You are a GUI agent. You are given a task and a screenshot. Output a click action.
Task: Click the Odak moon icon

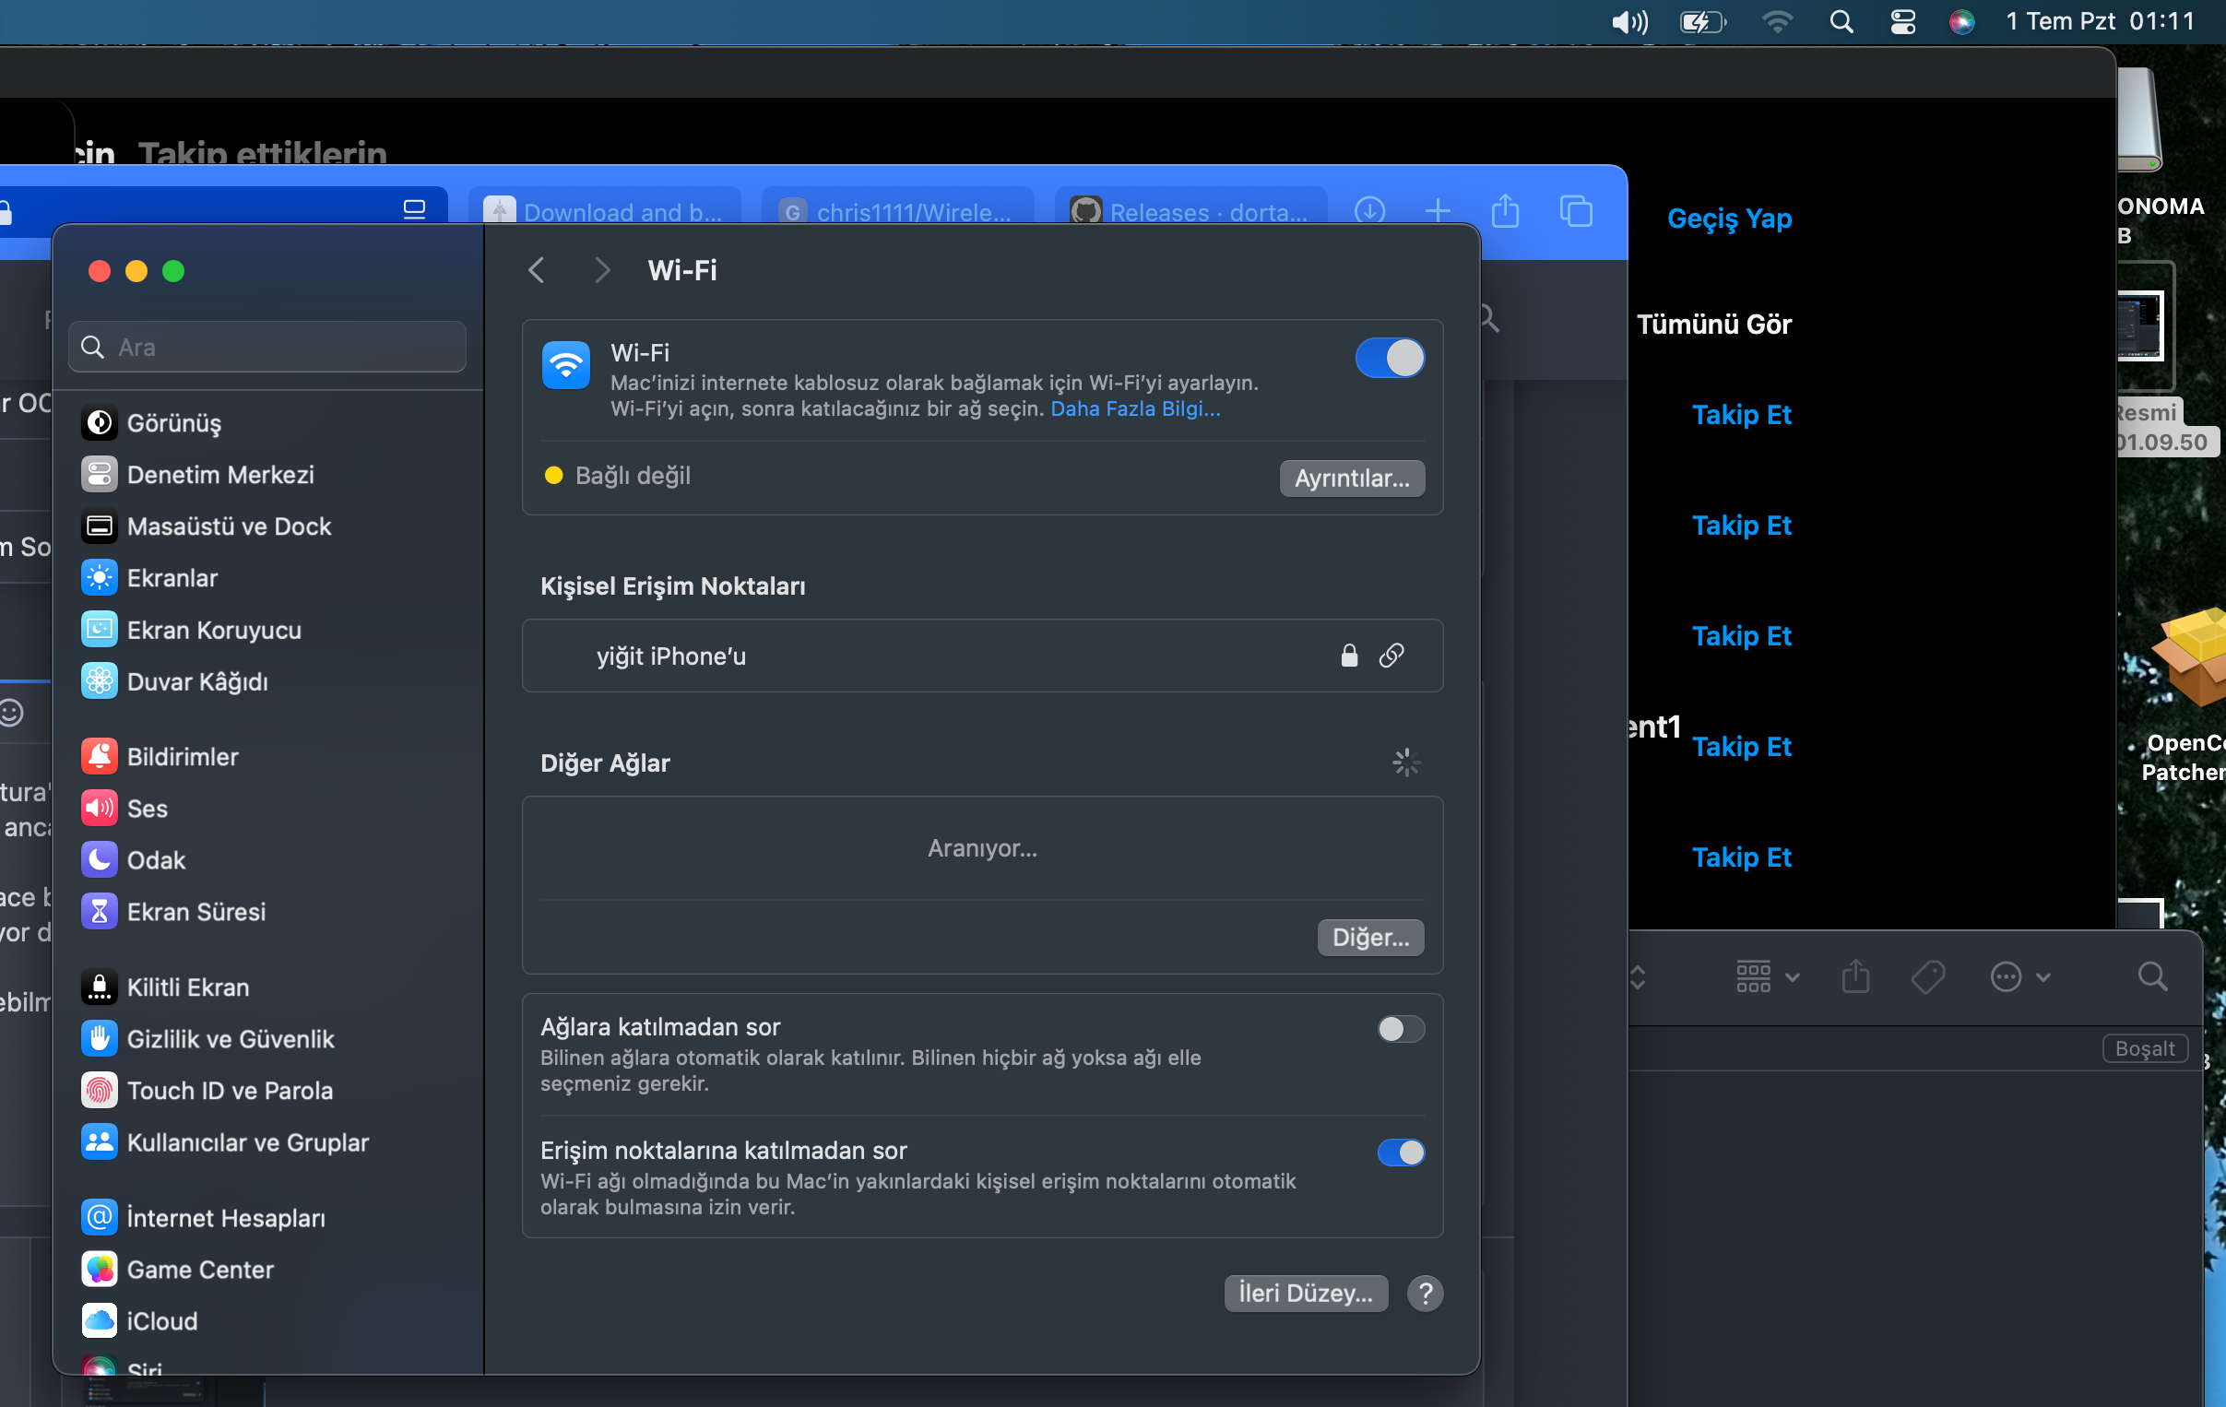coord(99,859)
